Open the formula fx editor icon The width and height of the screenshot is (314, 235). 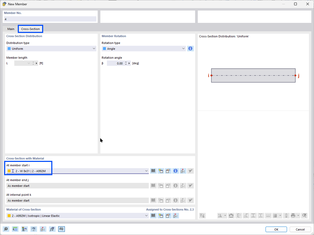tap(52, 229)
